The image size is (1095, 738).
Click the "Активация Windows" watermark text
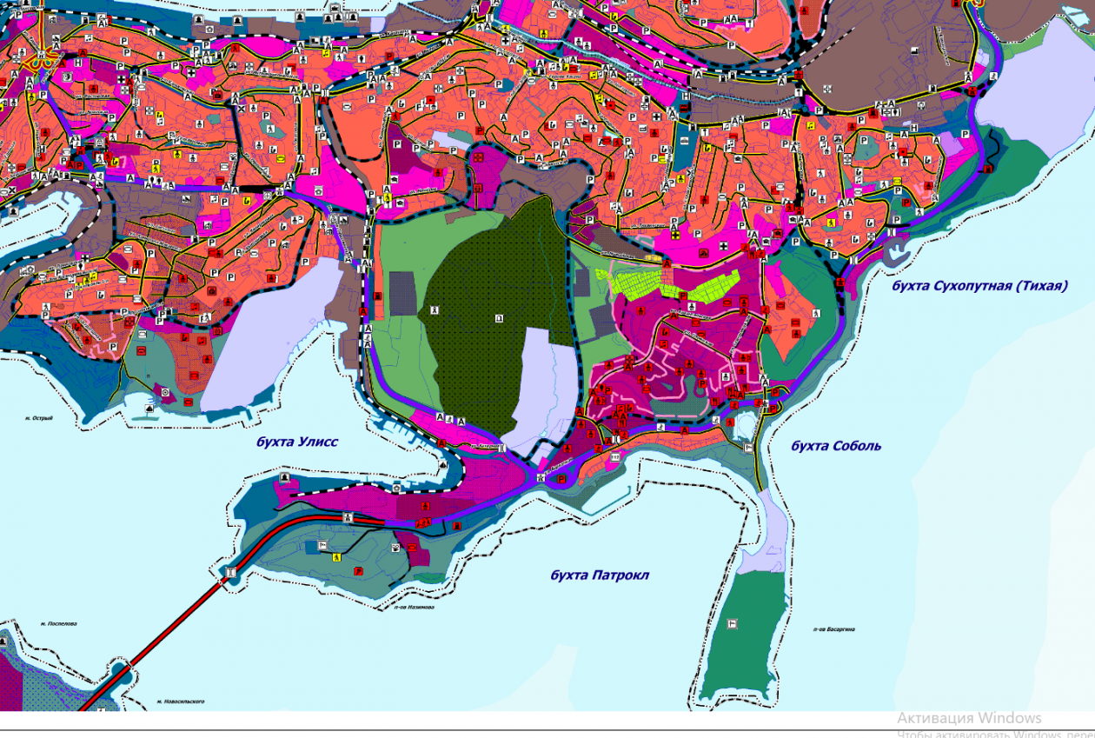tap(968, 718)
